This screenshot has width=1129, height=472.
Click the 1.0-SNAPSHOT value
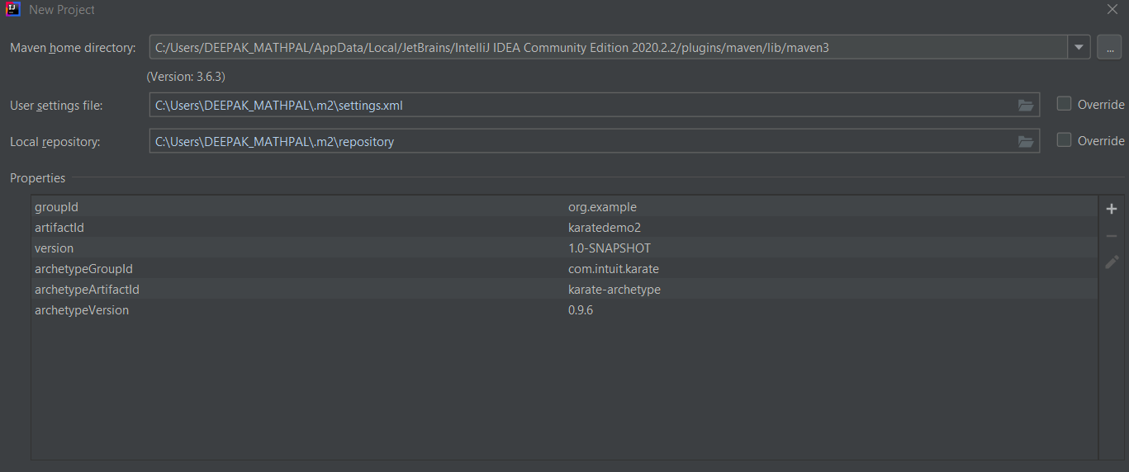610,248
